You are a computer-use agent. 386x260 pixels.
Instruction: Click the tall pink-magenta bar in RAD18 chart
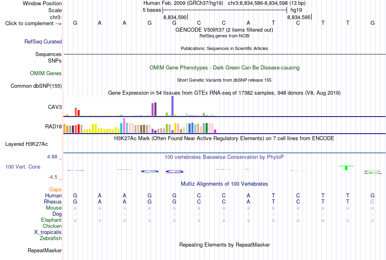pos(124,126)
